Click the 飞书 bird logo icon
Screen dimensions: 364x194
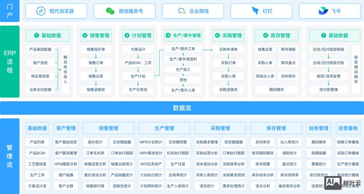(x=323, y=11)
